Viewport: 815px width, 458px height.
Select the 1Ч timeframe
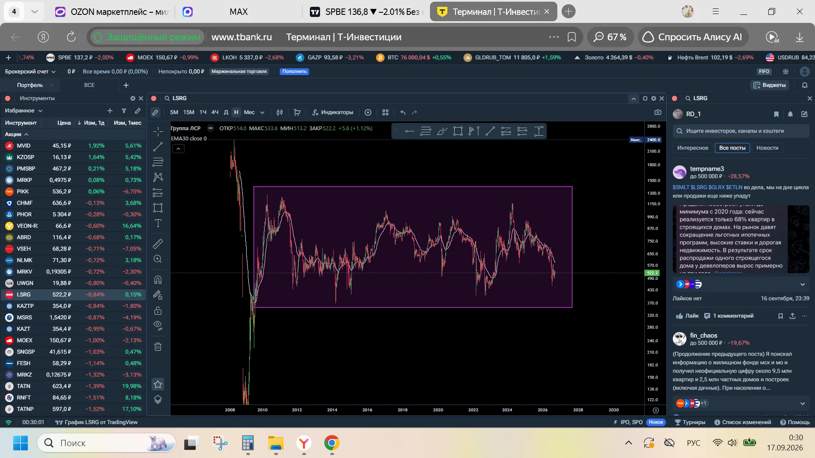(203, 112)
